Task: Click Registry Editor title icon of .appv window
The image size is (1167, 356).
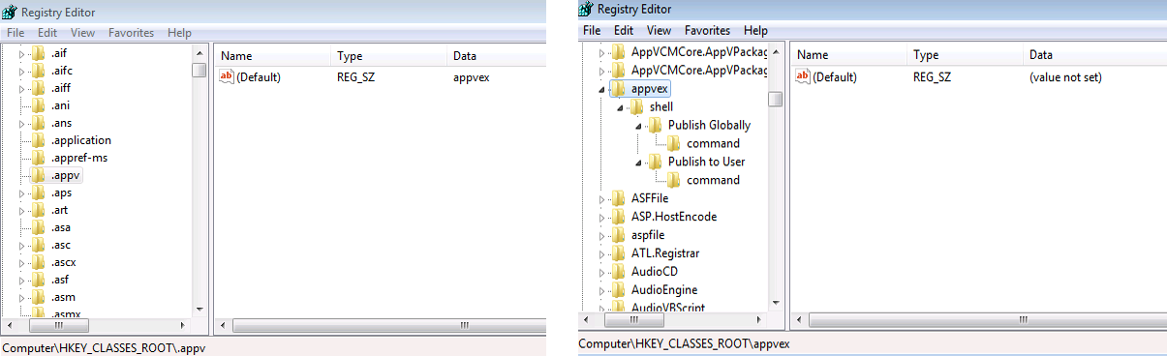Action: point(10,13)
